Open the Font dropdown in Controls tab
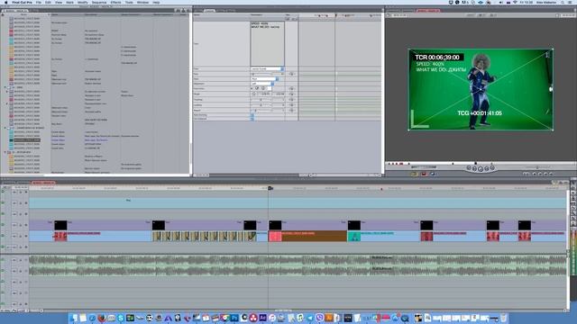This screenshot has width=577, height=324. point(268,68)
